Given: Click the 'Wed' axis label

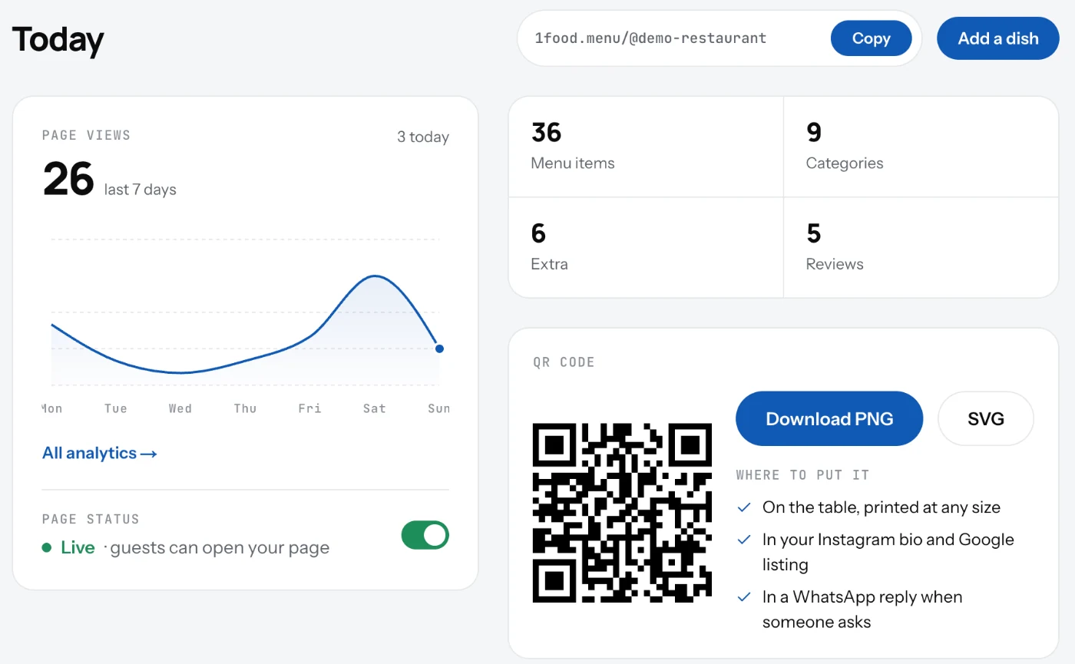Looking at the screenshot, I should [180, 408].
